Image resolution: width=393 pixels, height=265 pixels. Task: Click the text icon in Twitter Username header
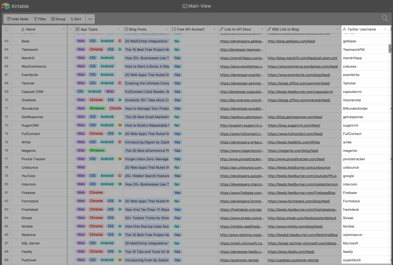coord(344,29)
